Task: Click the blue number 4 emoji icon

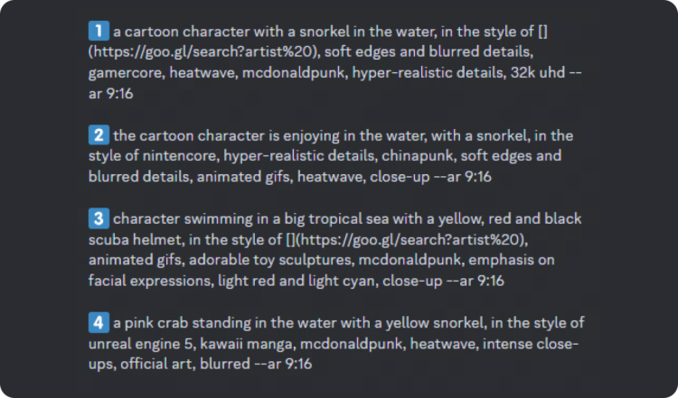Action: tap(99, 322)
